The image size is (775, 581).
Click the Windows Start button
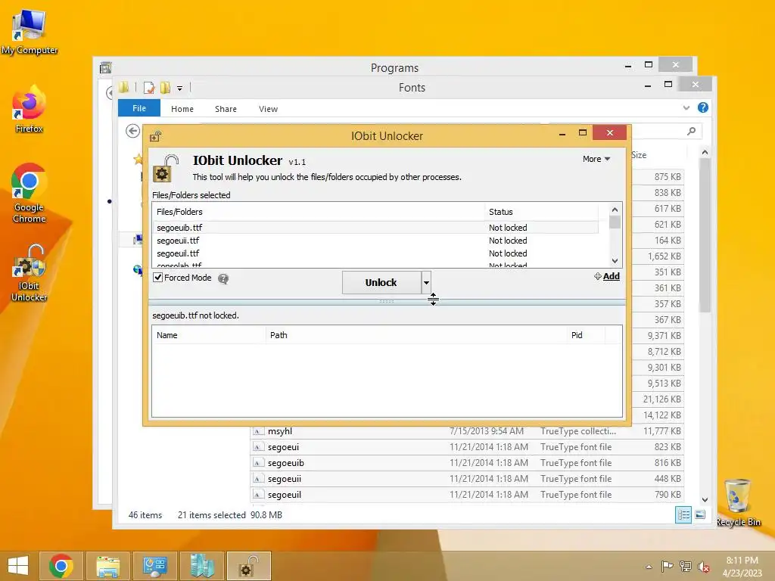tap(18, 566)
